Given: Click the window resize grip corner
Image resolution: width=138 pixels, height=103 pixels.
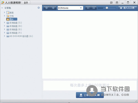Looking at the screenshot, I should pyautogui.click(x=136, y=101).
